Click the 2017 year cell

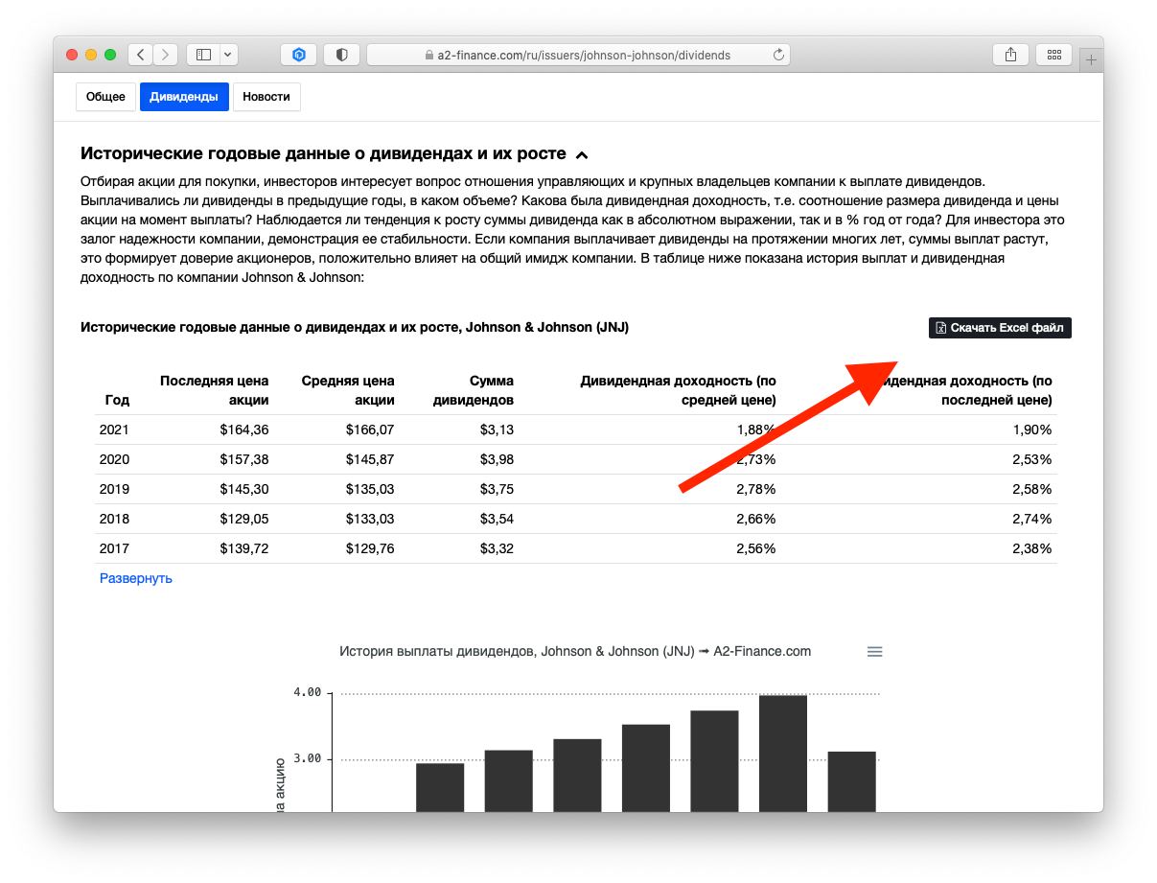[114, 548]
